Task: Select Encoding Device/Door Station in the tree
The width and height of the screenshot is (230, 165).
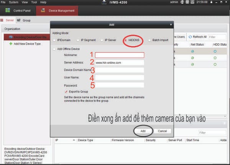Action: coord(27,37)
